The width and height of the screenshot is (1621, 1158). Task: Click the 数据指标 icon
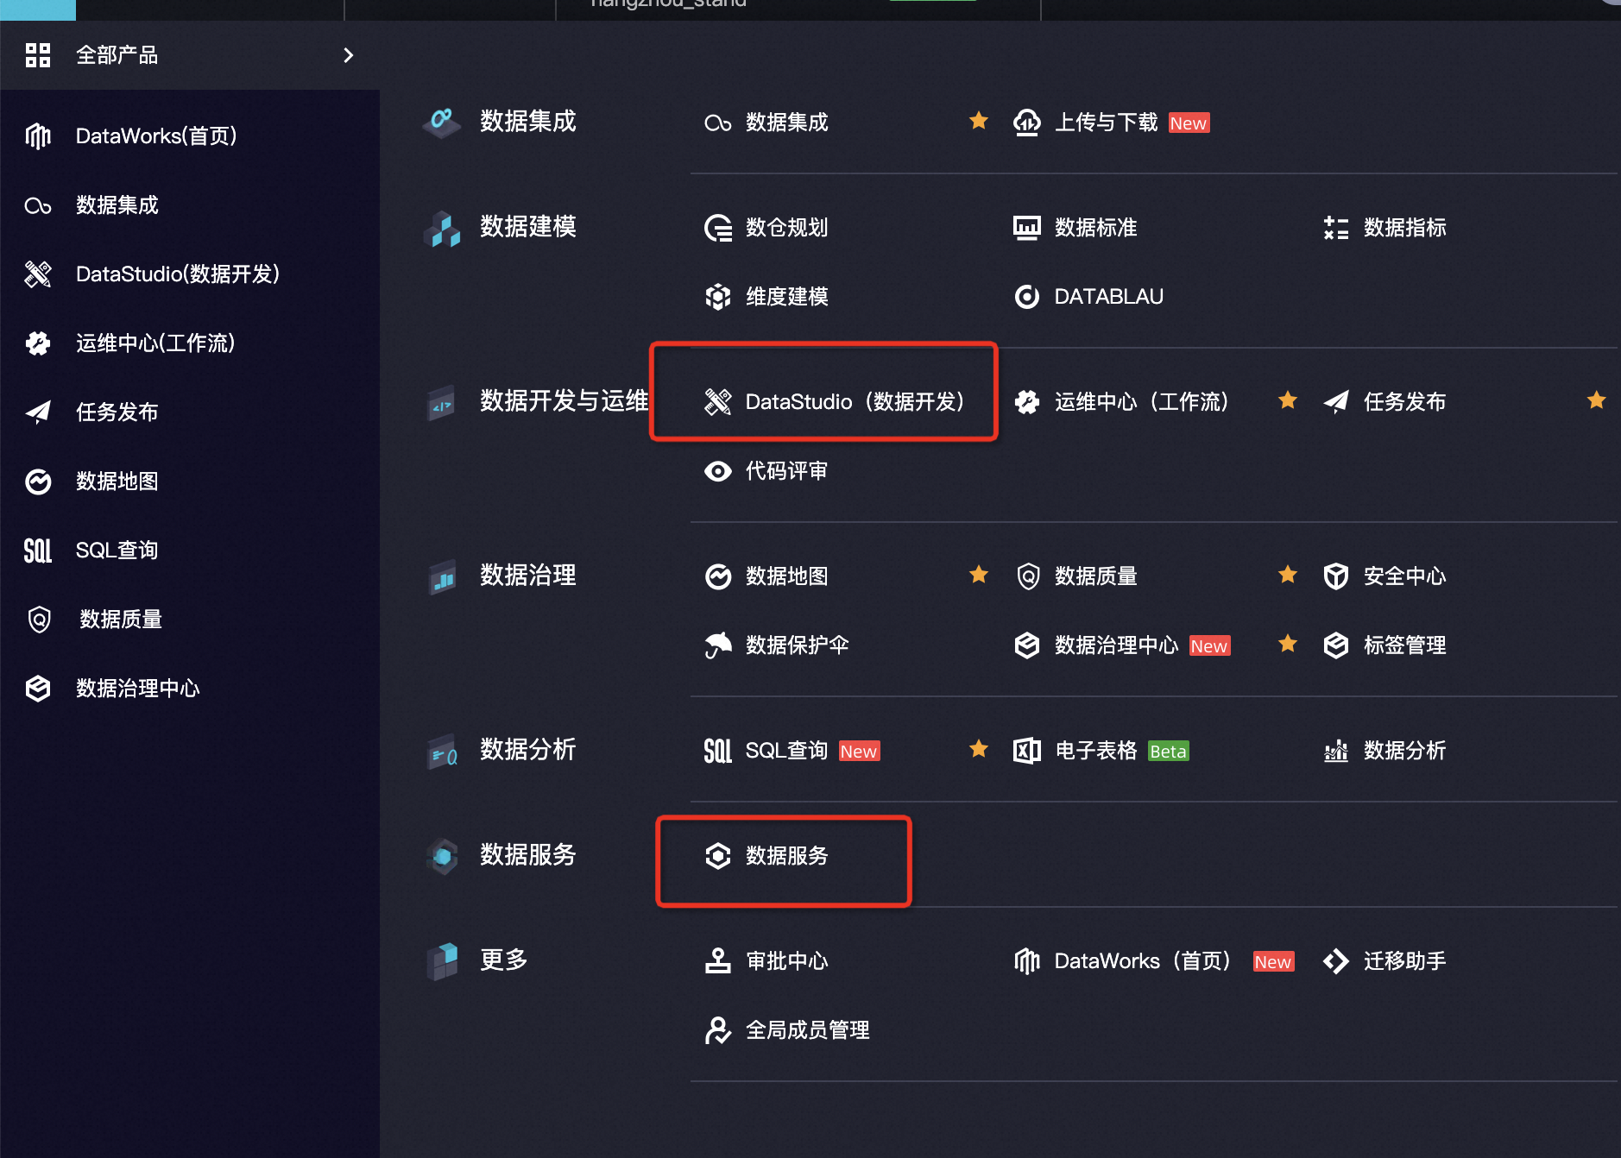(1336, 228)
